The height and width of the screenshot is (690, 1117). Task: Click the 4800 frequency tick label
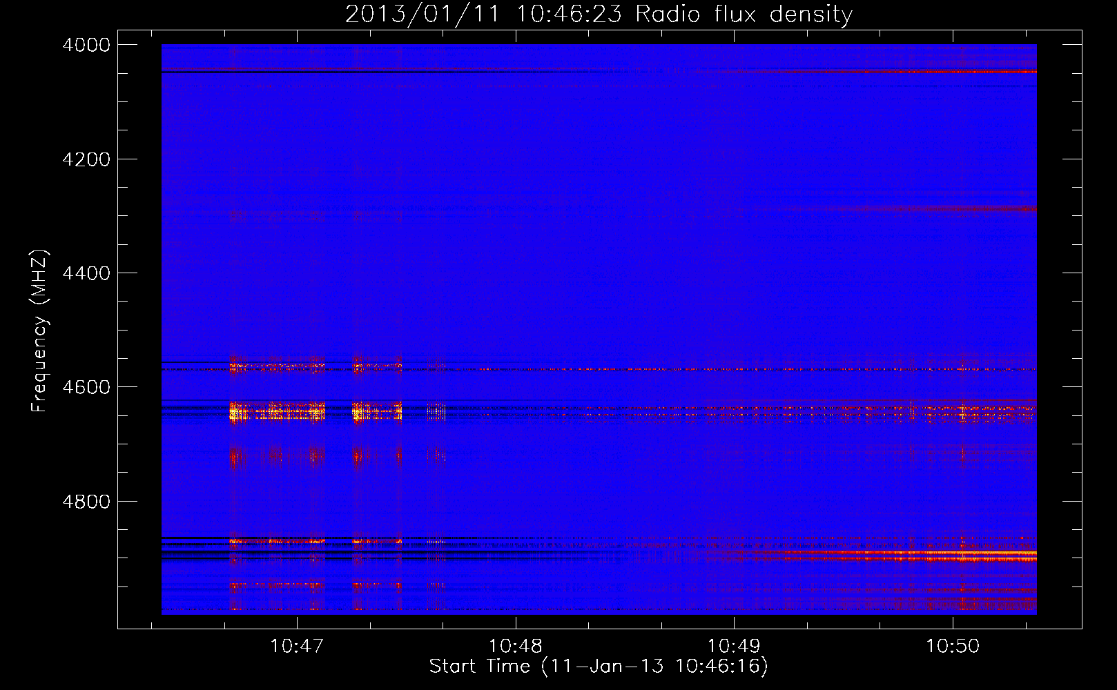(x=86, y=502)
